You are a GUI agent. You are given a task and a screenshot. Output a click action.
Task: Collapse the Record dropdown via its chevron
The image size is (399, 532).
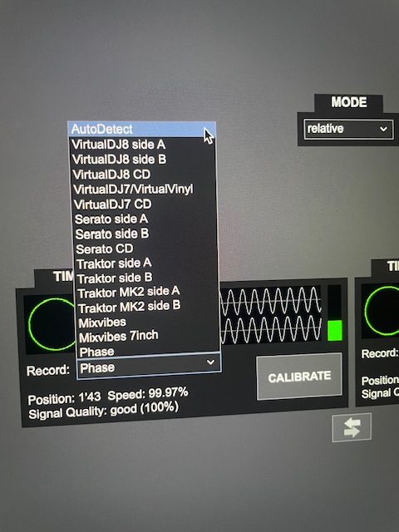[x=210, y=362]
